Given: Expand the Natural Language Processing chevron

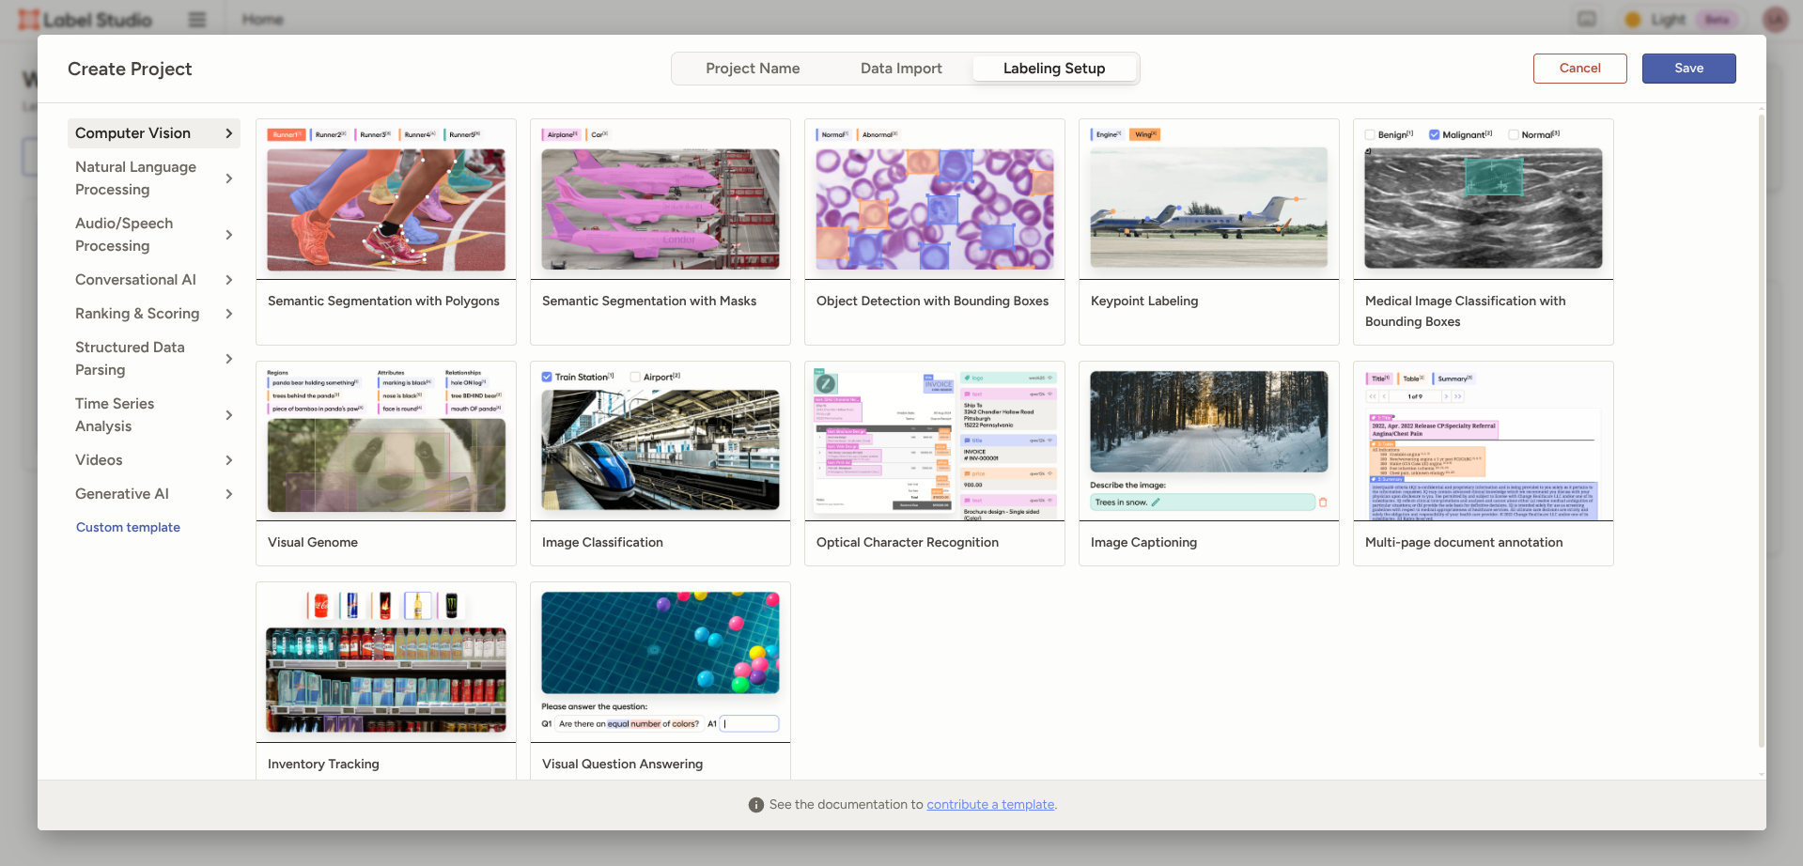Looking at the screenshot, I should click(229, 178).
